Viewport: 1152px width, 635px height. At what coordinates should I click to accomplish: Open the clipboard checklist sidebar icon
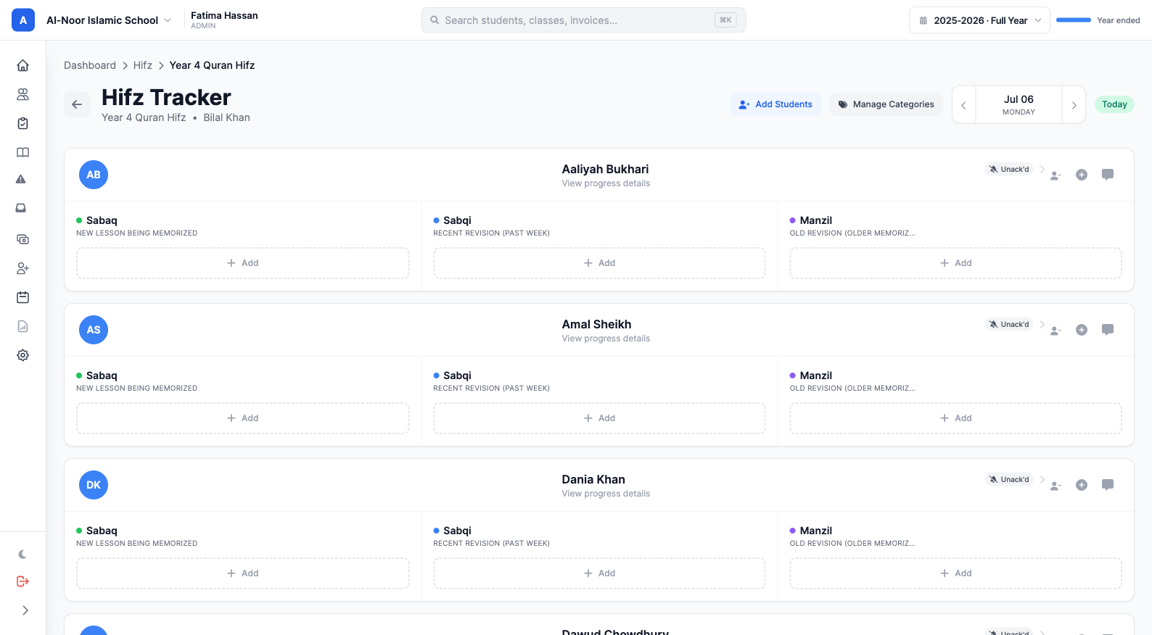[x=22, y=123]
